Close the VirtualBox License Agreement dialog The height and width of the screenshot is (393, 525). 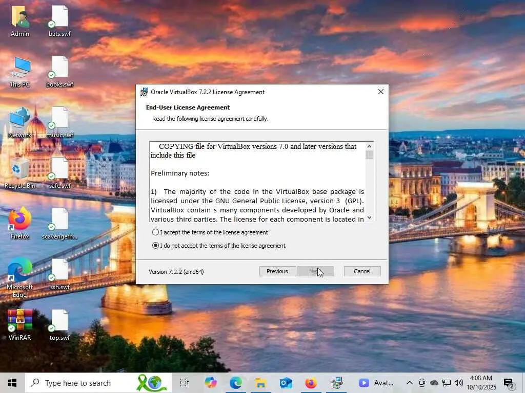pos(381,92)
